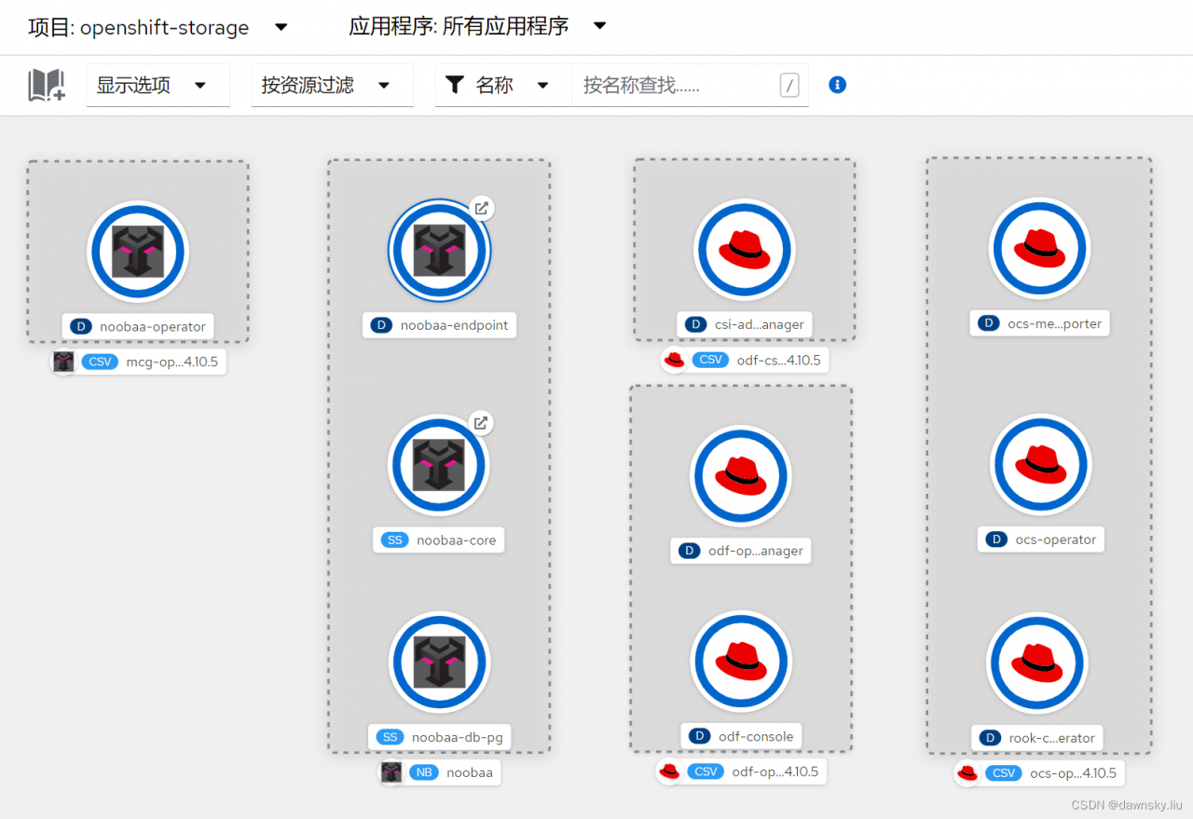The height and width of the screenshot is (819, 1193).
Task: Select the noobaa-db-pg statefulset node
Action: (x=439, y=662)
